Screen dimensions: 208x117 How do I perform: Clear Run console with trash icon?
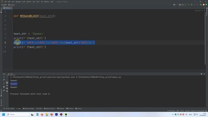(7, 91)
